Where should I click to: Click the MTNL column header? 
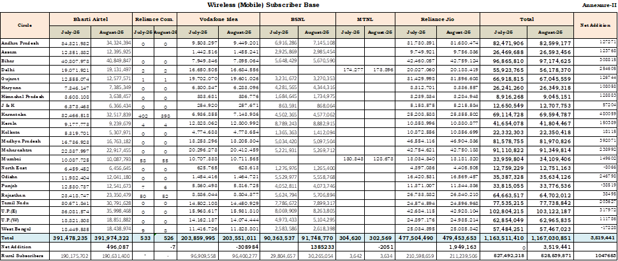[365, 20]
